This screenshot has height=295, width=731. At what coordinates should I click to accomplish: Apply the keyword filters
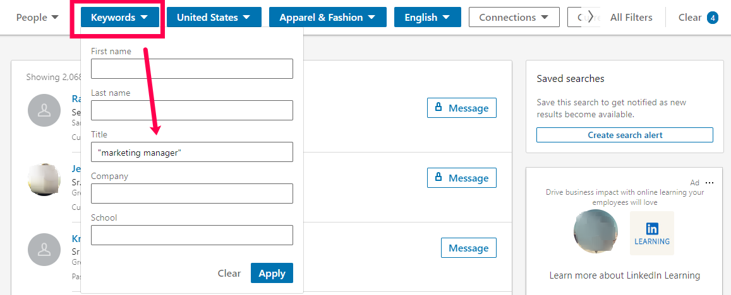pyautogui.click(x=272, y=273)
